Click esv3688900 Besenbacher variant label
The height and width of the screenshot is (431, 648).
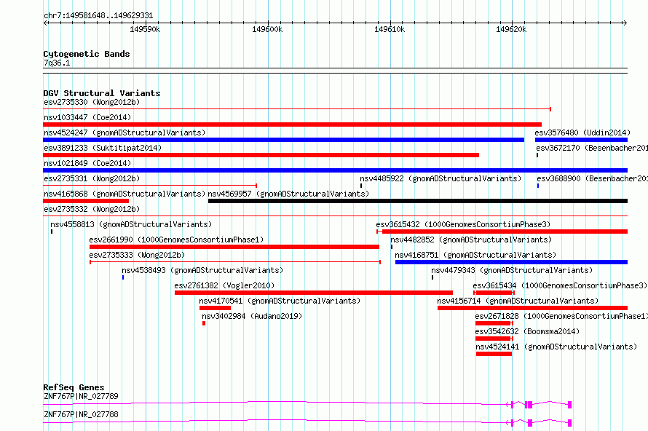point(592,178)
